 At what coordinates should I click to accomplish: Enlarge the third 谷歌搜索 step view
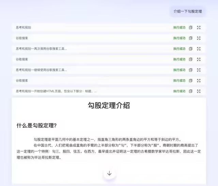[199, 81]
